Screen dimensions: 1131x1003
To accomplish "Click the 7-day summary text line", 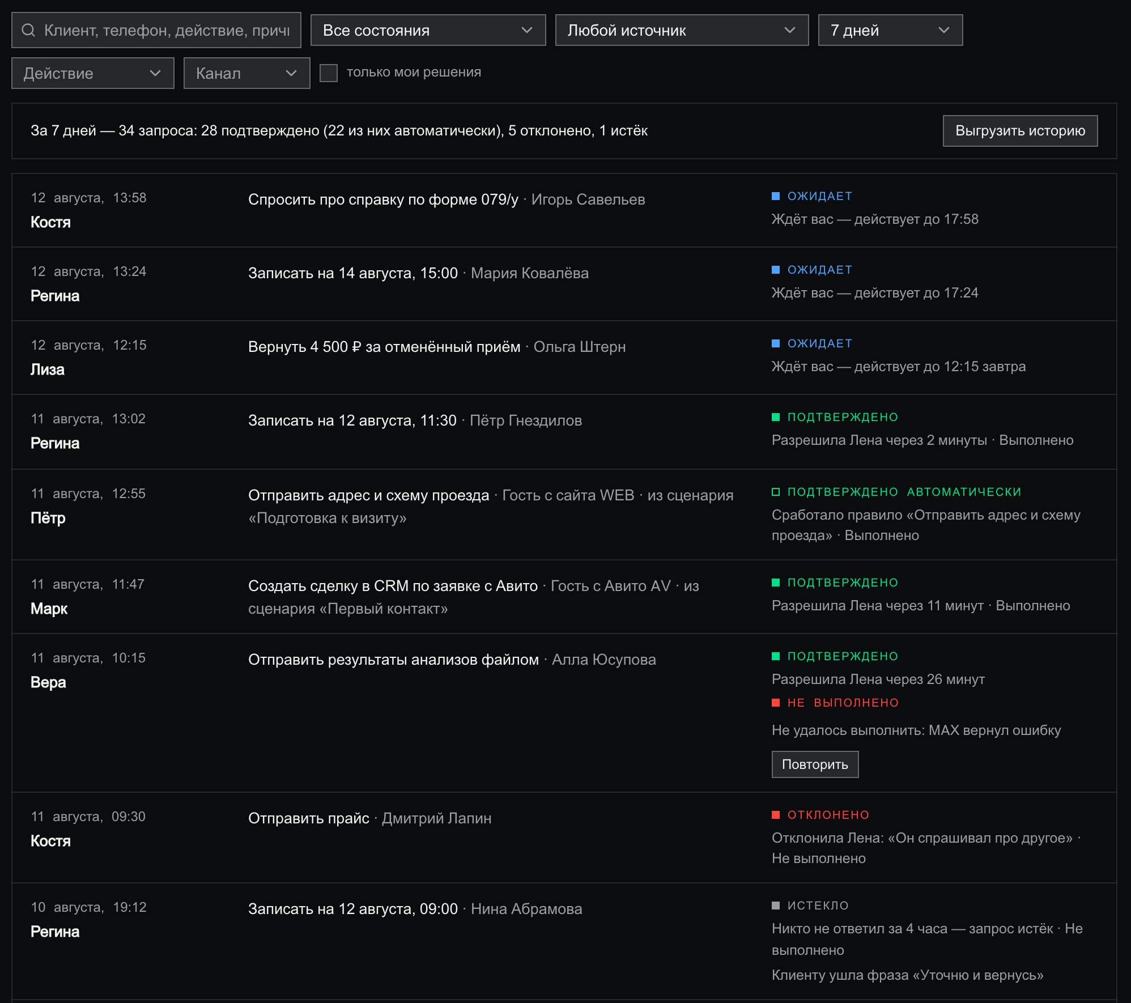I will point(339,131).
